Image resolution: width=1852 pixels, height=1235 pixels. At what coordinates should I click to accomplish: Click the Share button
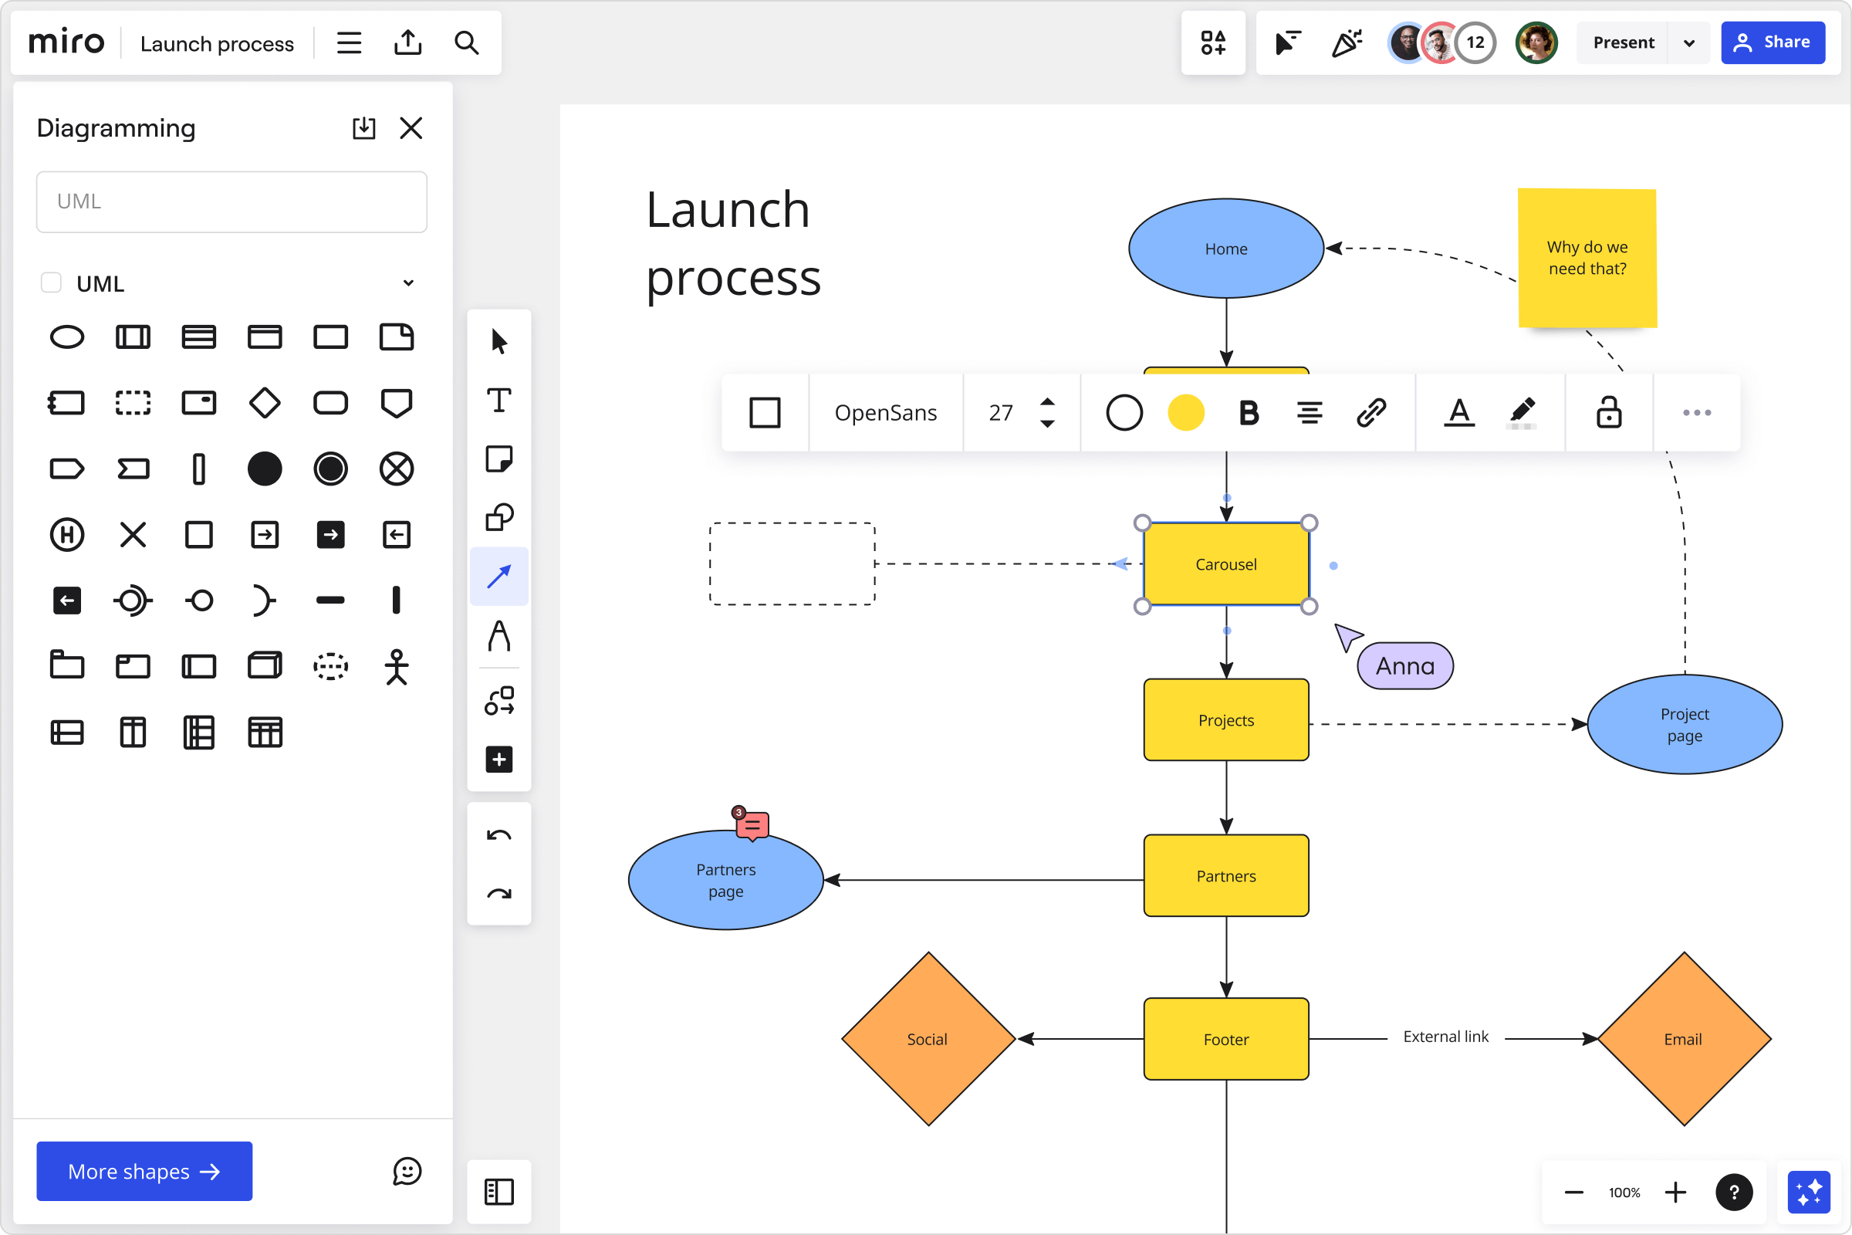(1772, 42)
